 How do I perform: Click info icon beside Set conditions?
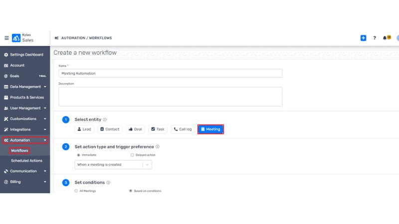coord(108,182)
